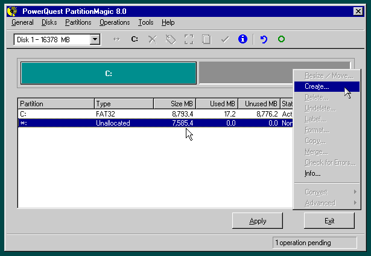Click the teal C: partition bar
The width and height of the screenshot is (371, 256).
109,73
